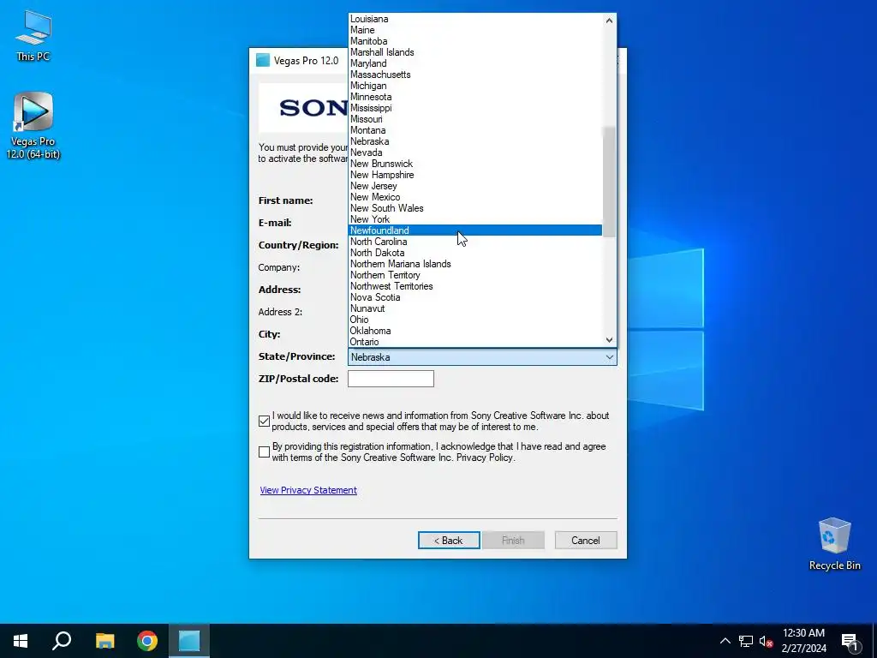Select New Jersey state
The image size is (877, 658).
click(474, 186)
